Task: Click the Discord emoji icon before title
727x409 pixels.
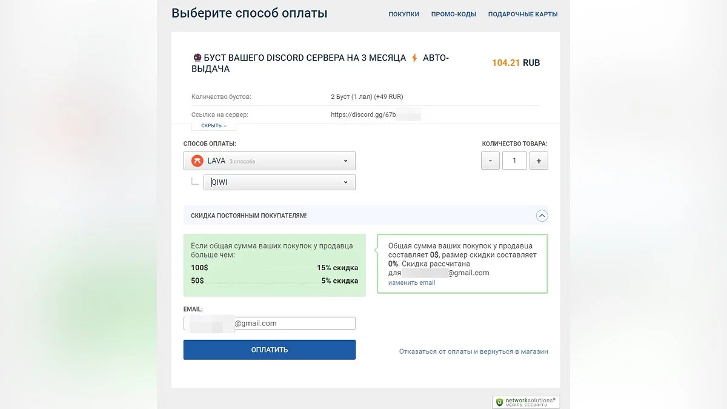Action: pos(197,58)
